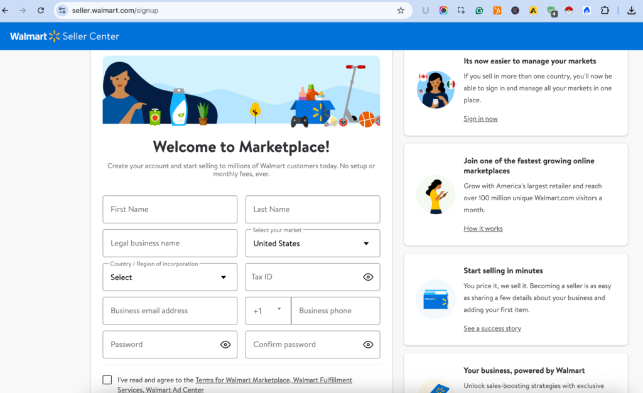
Task: Click the gray U extension icon
Action: click(x=425, y=10)
